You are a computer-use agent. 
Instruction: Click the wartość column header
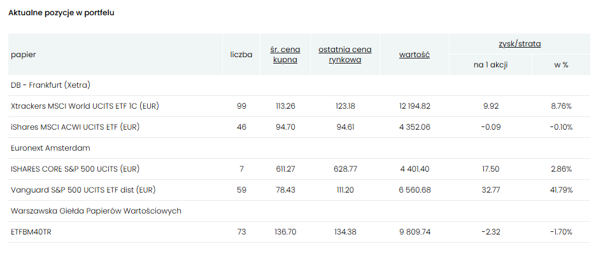pos(415,55)
